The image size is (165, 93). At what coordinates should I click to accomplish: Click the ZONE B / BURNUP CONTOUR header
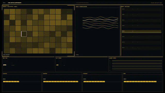point(81,7)
